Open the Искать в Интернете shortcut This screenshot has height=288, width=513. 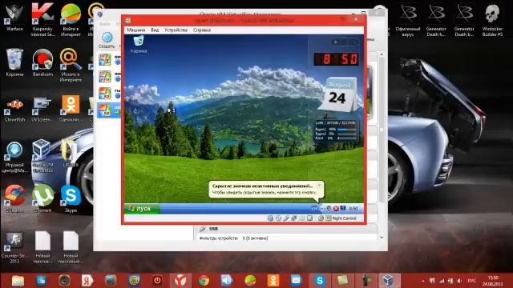[71, 65]
